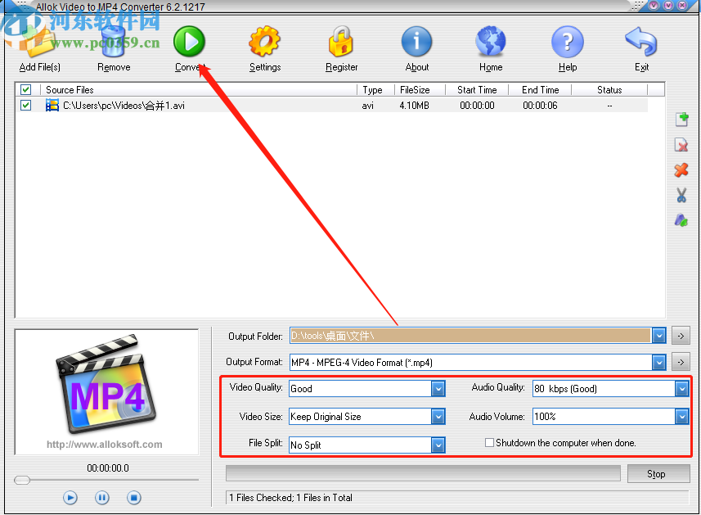Click the orange X clear all sidebar icon
The height and width of the screenshot is (515, 701).
point(681,170)
